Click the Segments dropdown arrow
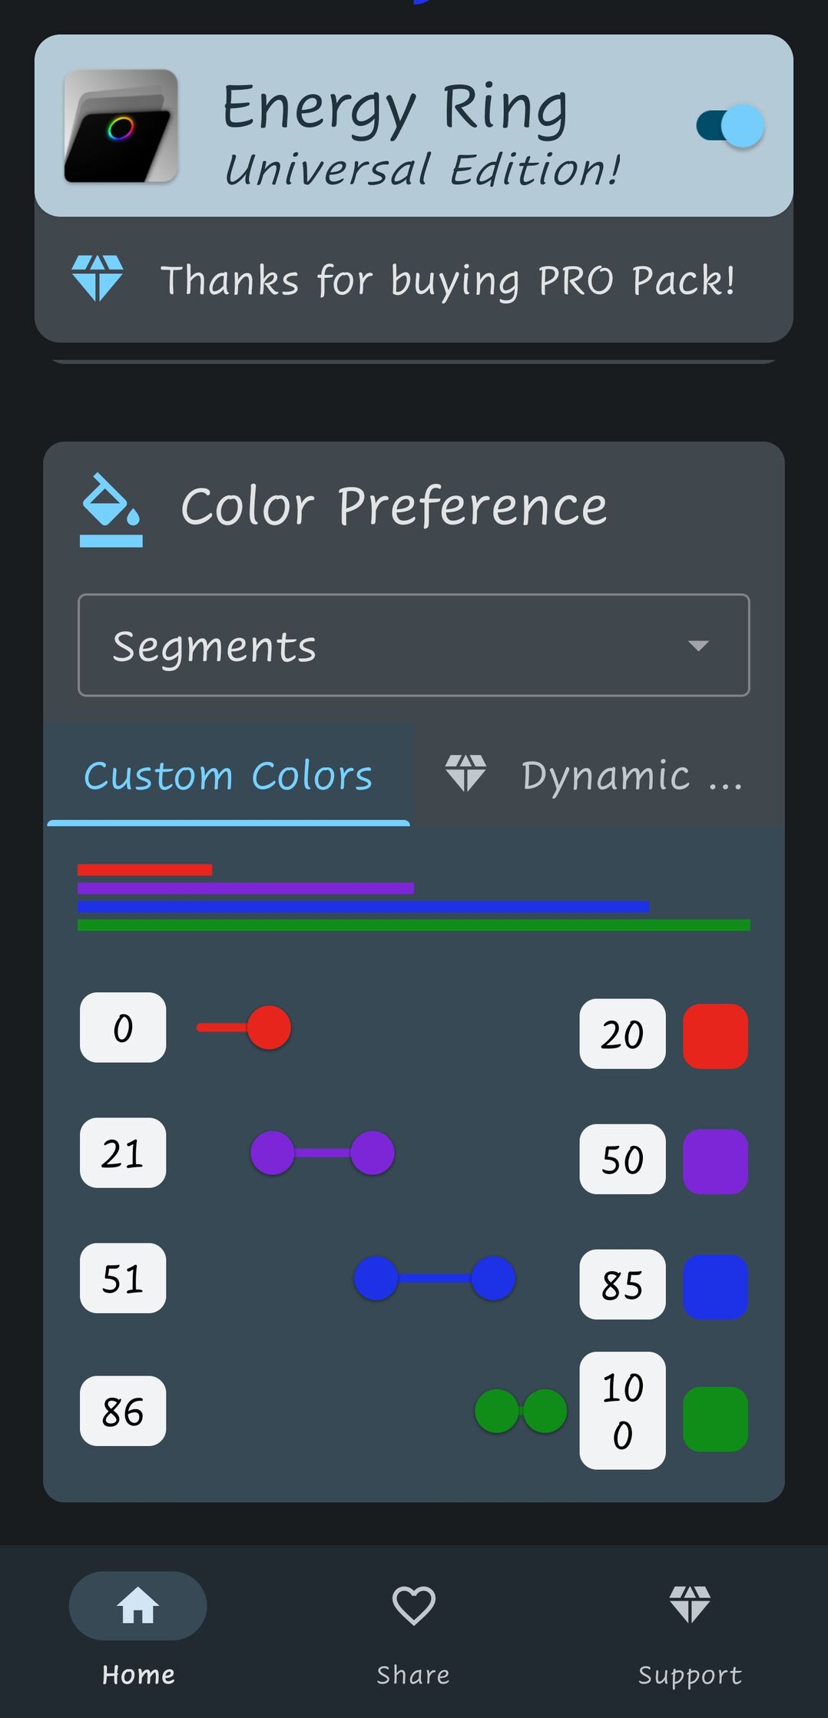This screenshot has width=828, height=1718. pos(697,646)
